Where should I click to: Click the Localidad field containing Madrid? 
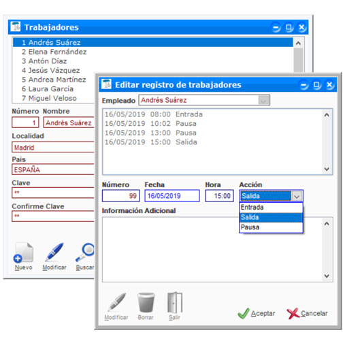point(53,147)
